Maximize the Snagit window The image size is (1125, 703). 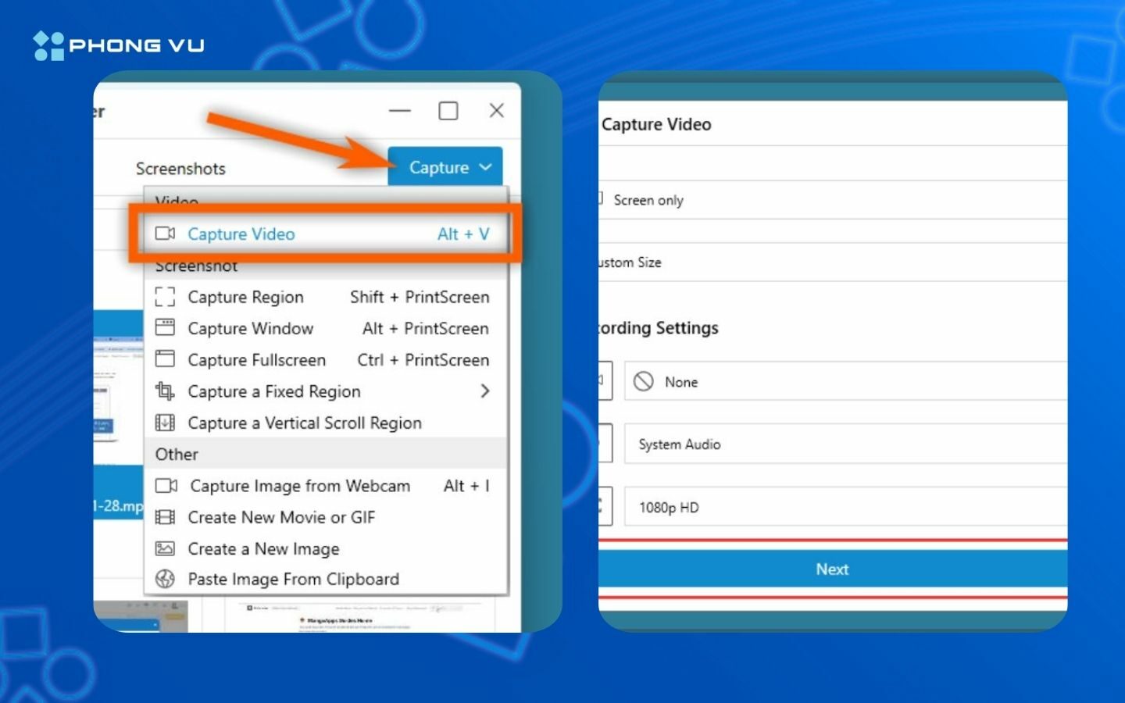coord(448,111)
